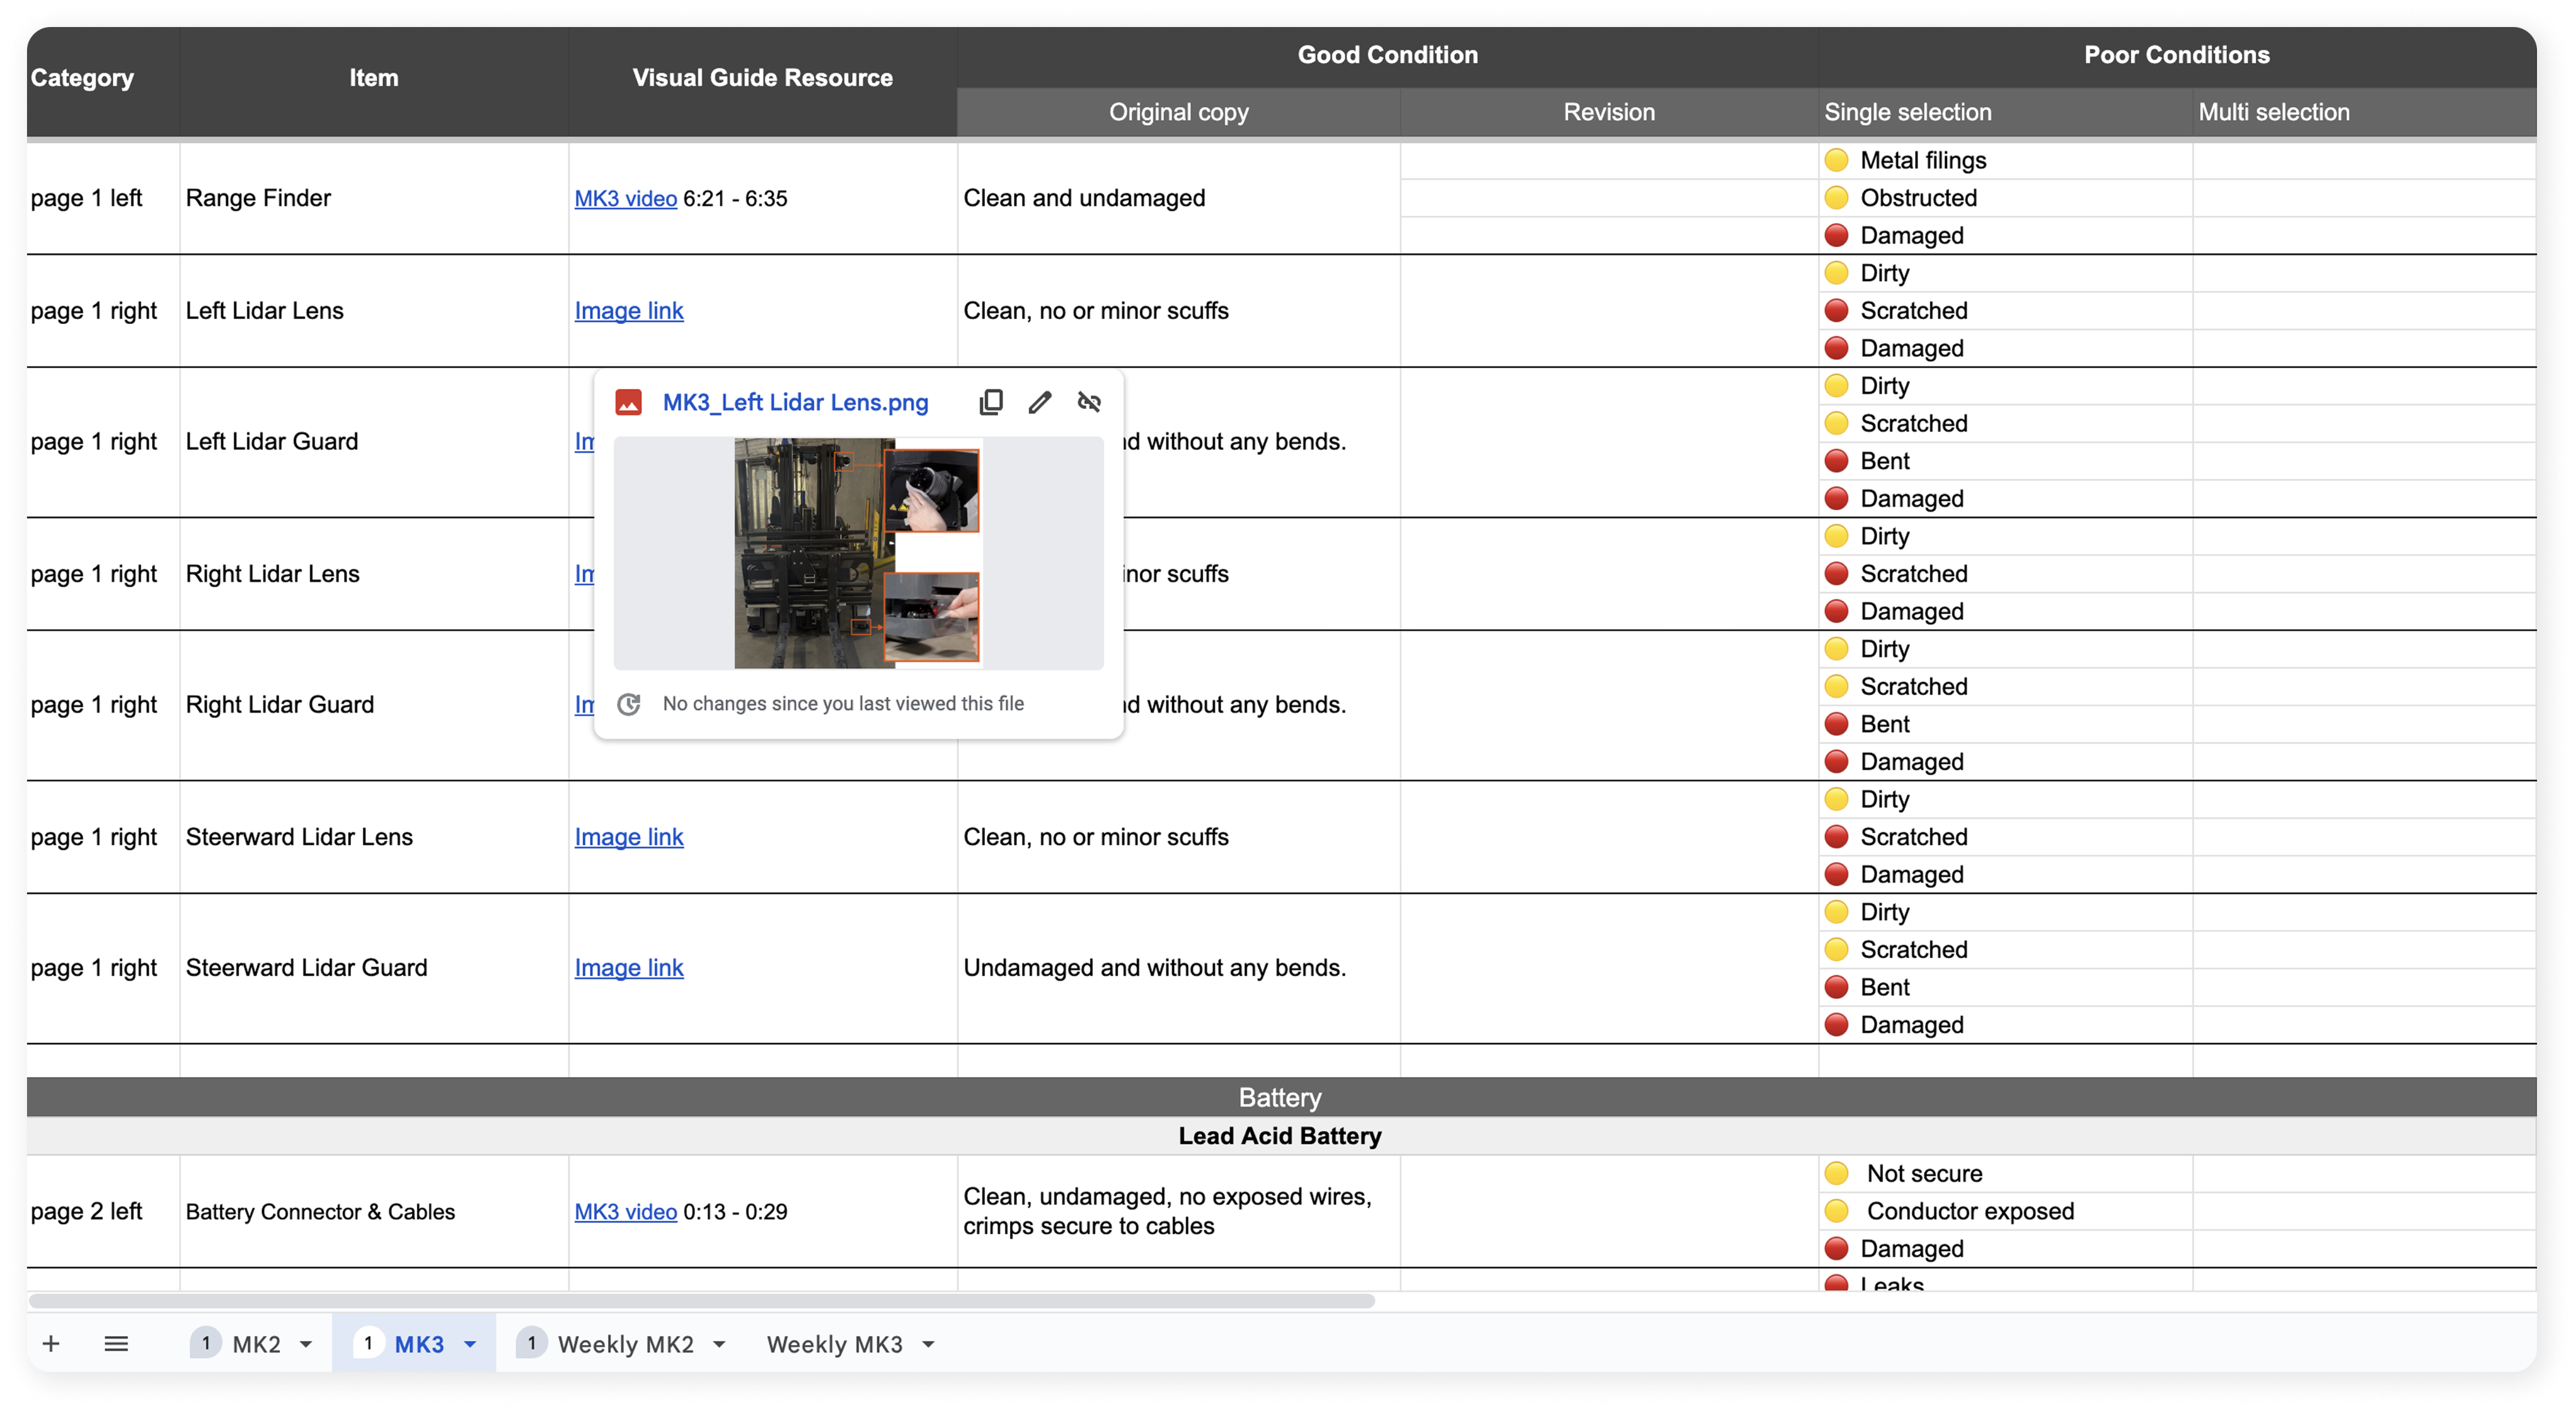Open MK2 tab dropdown arrow
Viewport: 2576px width, 1411px height.
pos(306,1344)
